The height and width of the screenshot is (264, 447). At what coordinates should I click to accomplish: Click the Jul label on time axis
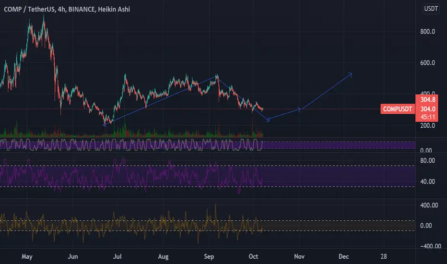tap(117, 257)
